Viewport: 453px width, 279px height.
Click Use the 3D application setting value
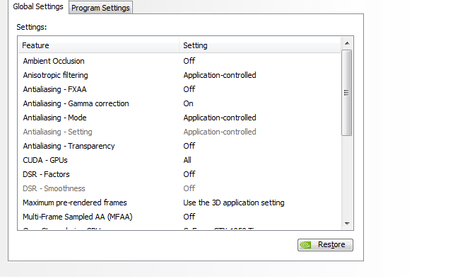[x=234, y=203]
